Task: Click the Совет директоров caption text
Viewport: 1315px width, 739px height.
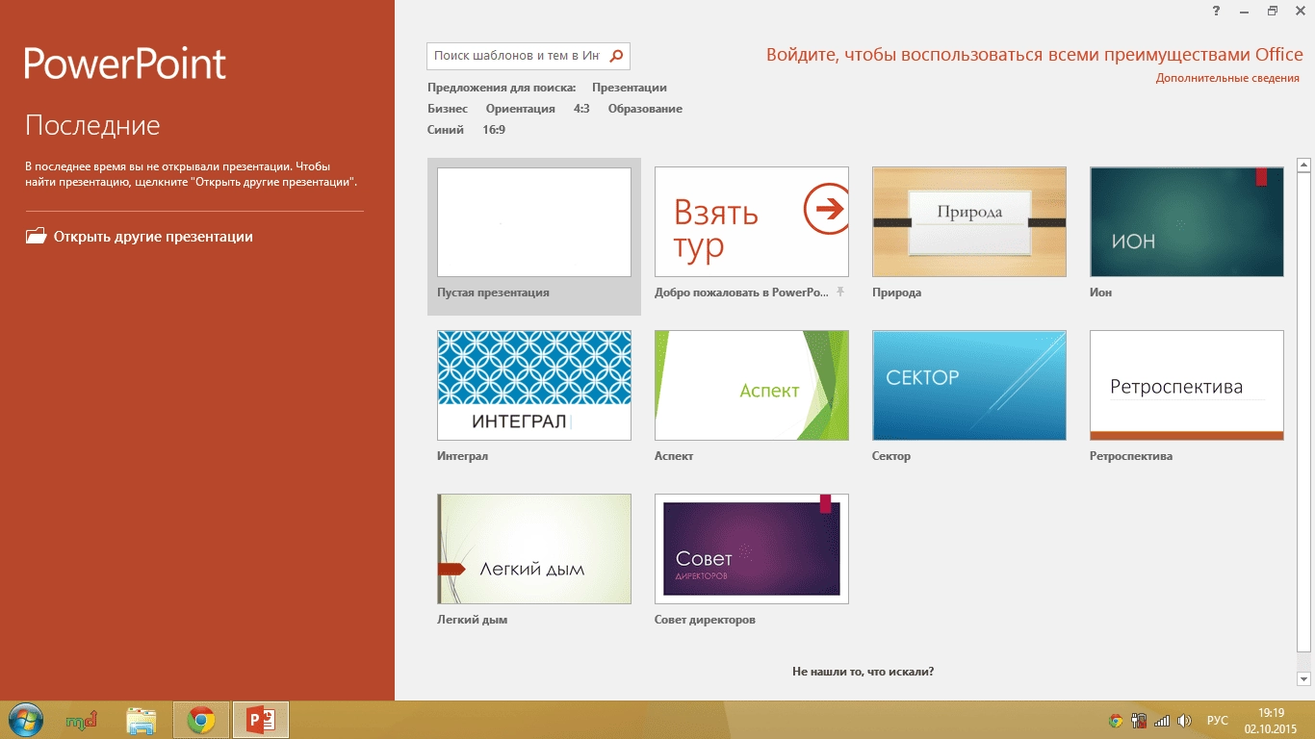Action: [x=705, y=620]
